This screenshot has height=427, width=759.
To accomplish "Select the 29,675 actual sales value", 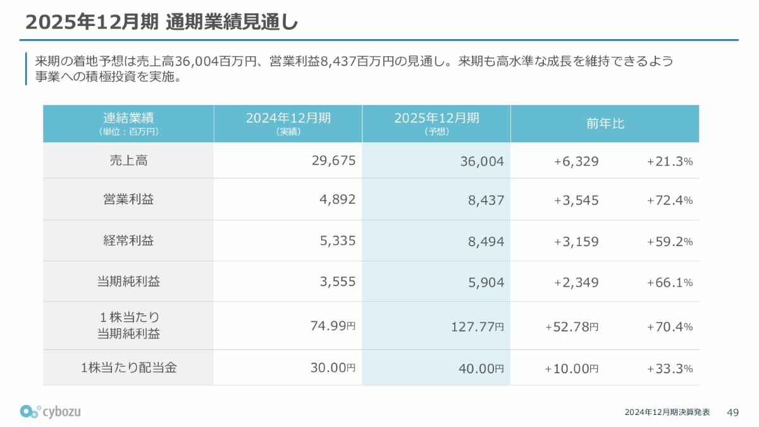I will 334,161.
